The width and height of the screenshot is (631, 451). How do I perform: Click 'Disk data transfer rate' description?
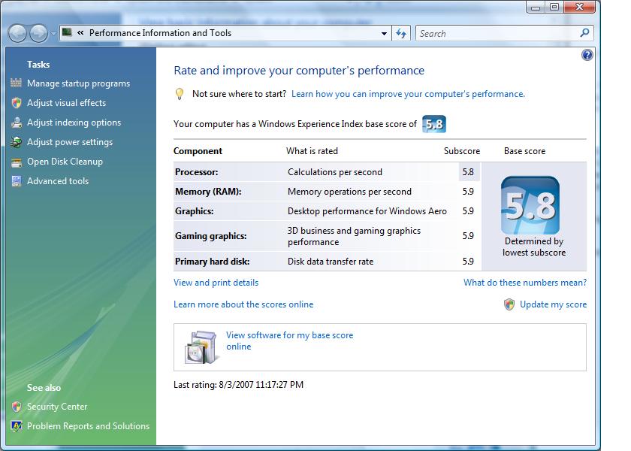click(x=331, y=262)
